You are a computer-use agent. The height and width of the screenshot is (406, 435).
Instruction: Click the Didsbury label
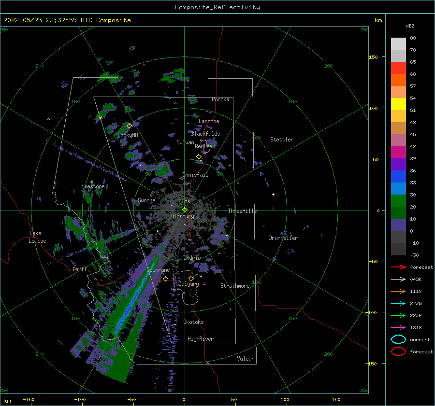[x=183, y=216]
